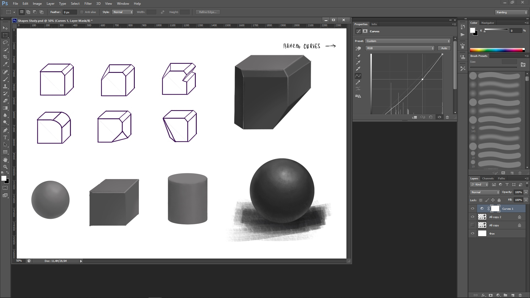Enable the Anti-alias checkbox
The height and width of the screenshot is (298, 530).
click(x=82, y=12)
